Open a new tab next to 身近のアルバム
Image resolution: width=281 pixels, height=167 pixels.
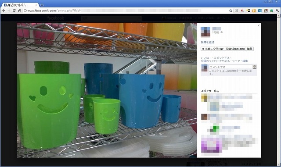tap(42, 5)
